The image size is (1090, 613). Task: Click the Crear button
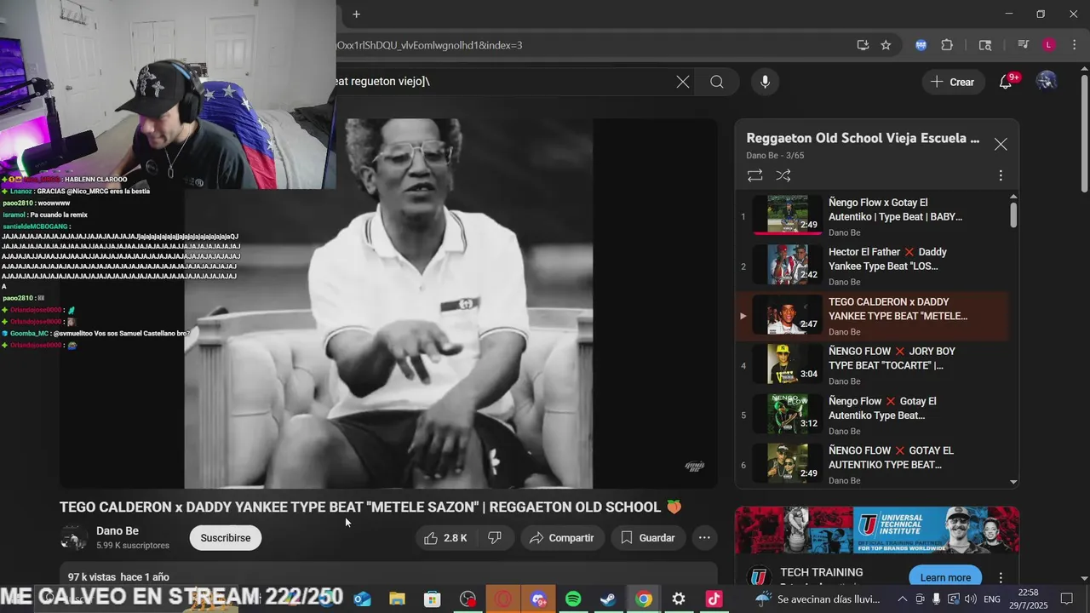(x=953, y=82)
